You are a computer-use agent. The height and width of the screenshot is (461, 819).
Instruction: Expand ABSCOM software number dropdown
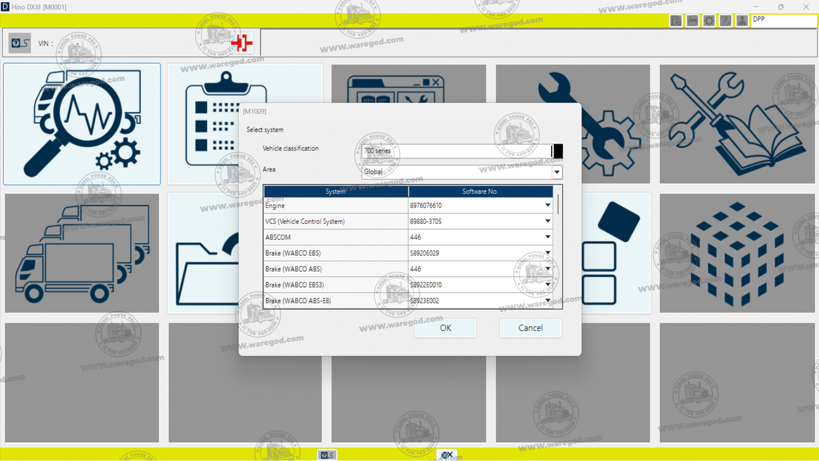548,237
